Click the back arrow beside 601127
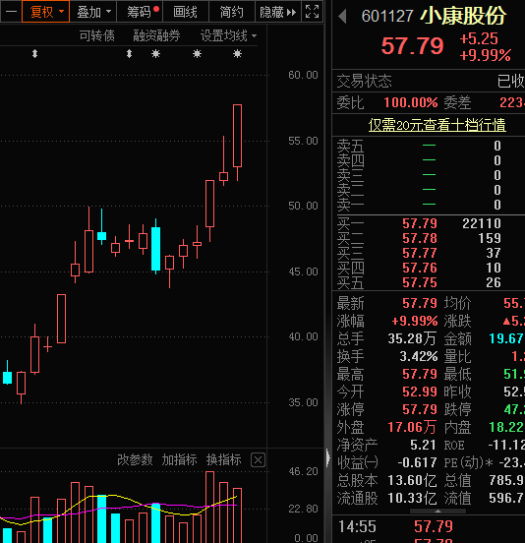 342,17
